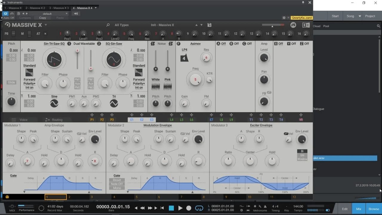Image resolution: width=382 pixels, height=215 pixels.
Task: Click the transport Play button
Action: [x=180, y=208]
